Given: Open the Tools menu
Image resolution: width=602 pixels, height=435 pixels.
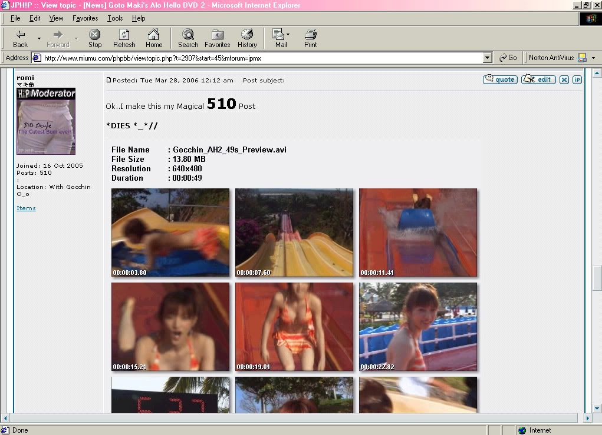Looking at the screenshot, I should [x=115, y=18].
